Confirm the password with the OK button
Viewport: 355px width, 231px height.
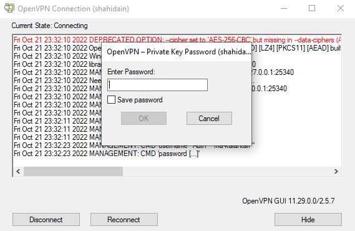click(x=143, y=118)
